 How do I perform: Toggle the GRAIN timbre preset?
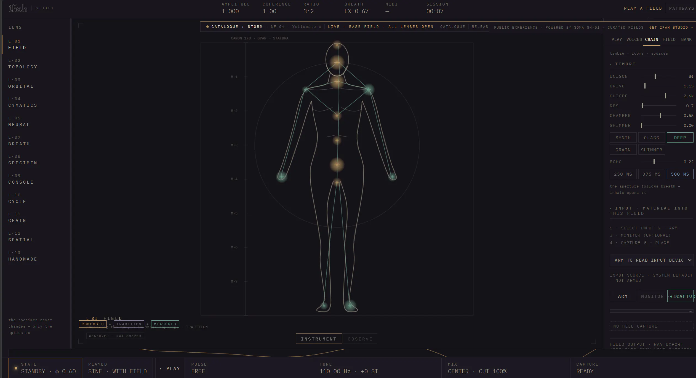coord(623,150)
